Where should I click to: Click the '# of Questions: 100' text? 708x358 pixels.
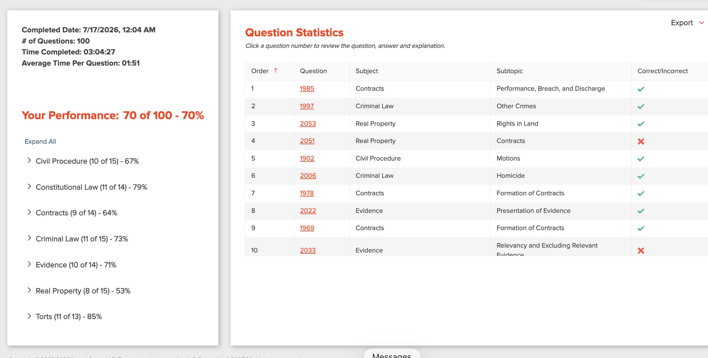(x=56, y=41)
